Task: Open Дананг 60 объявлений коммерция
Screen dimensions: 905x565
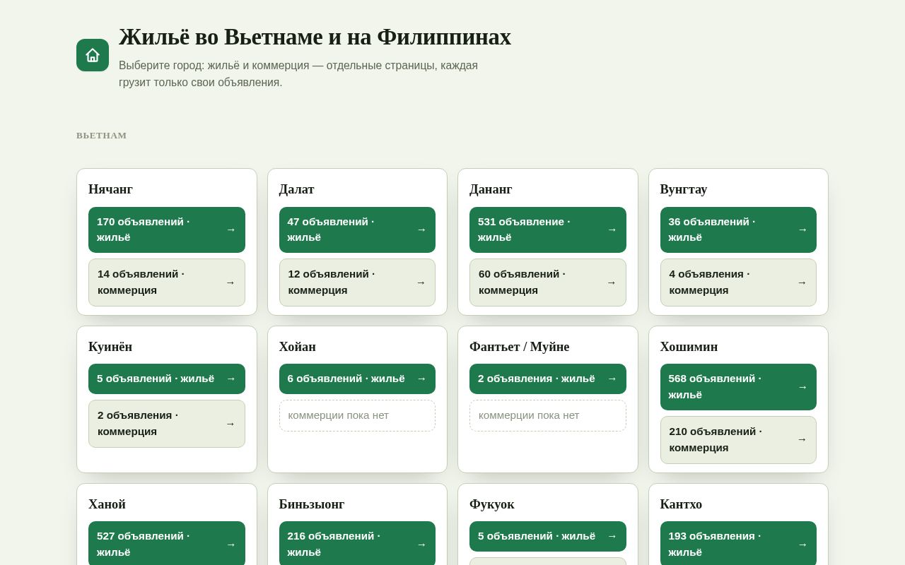Action: (x=548, y=282)
